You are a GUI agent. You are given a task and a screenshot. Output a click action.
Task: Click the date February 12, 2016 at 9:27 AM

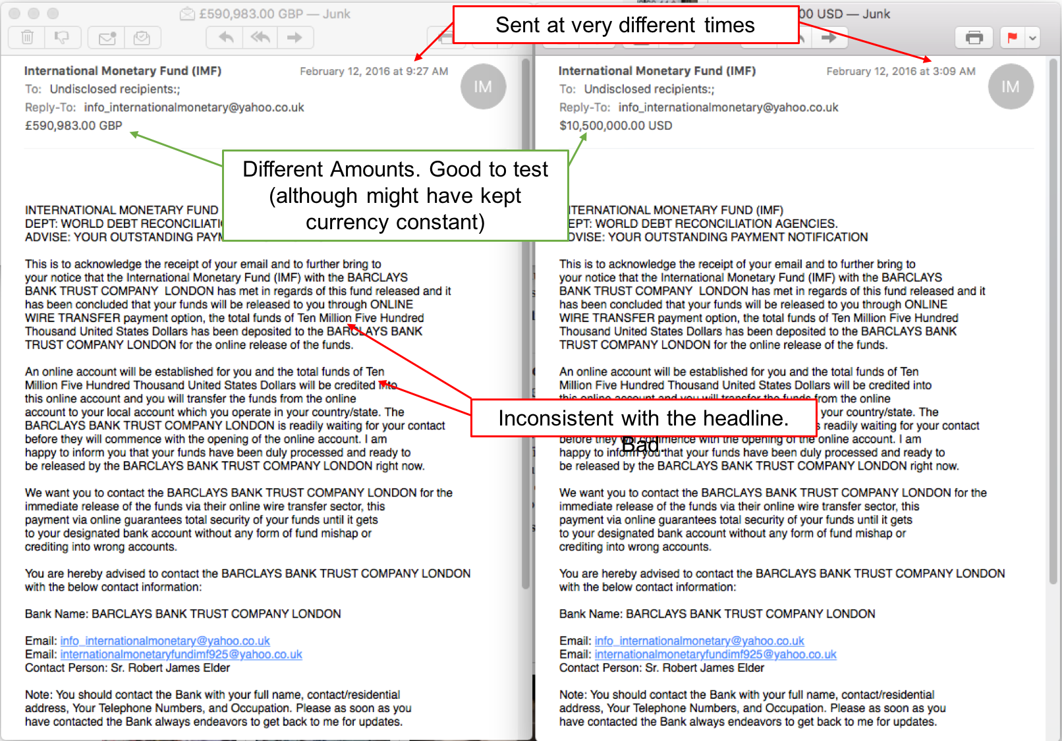374,71
